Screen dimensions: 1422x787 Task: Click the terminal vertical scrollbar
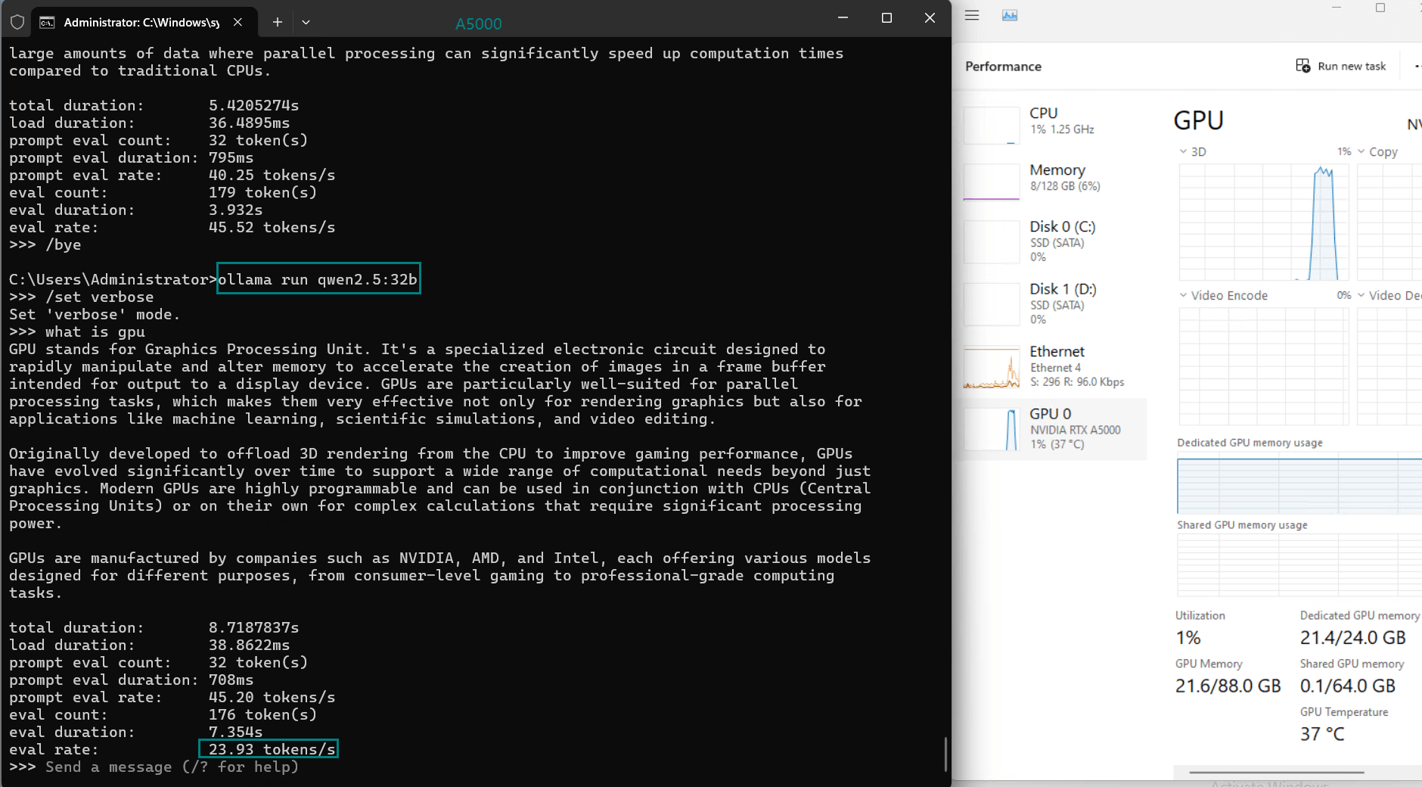pos(945,753)
